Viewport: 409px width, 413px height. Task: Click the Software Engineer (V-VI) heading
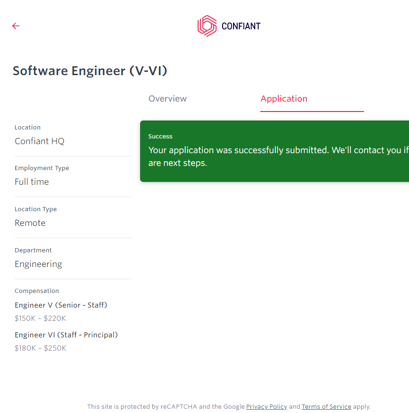90,71
